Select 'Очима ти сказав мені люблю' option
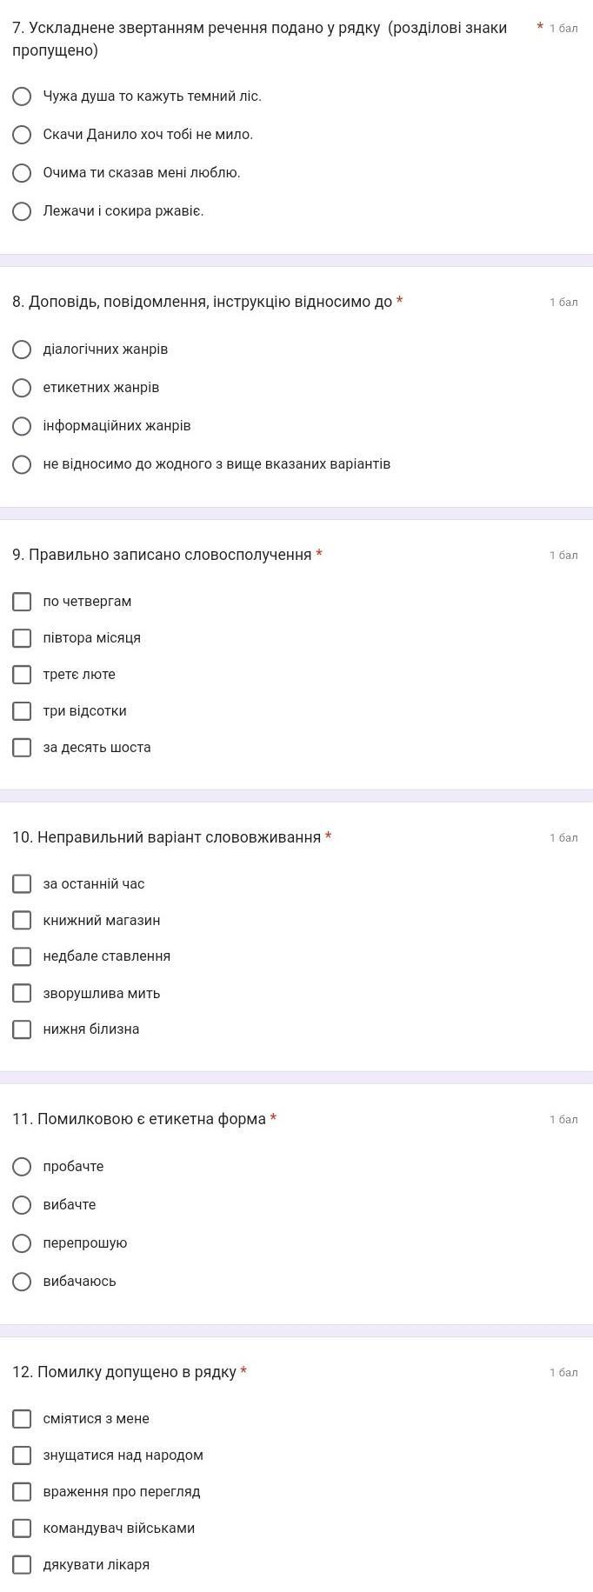Image resolution: width=593 pixels, height=1592 pixels. coord(22,173)
